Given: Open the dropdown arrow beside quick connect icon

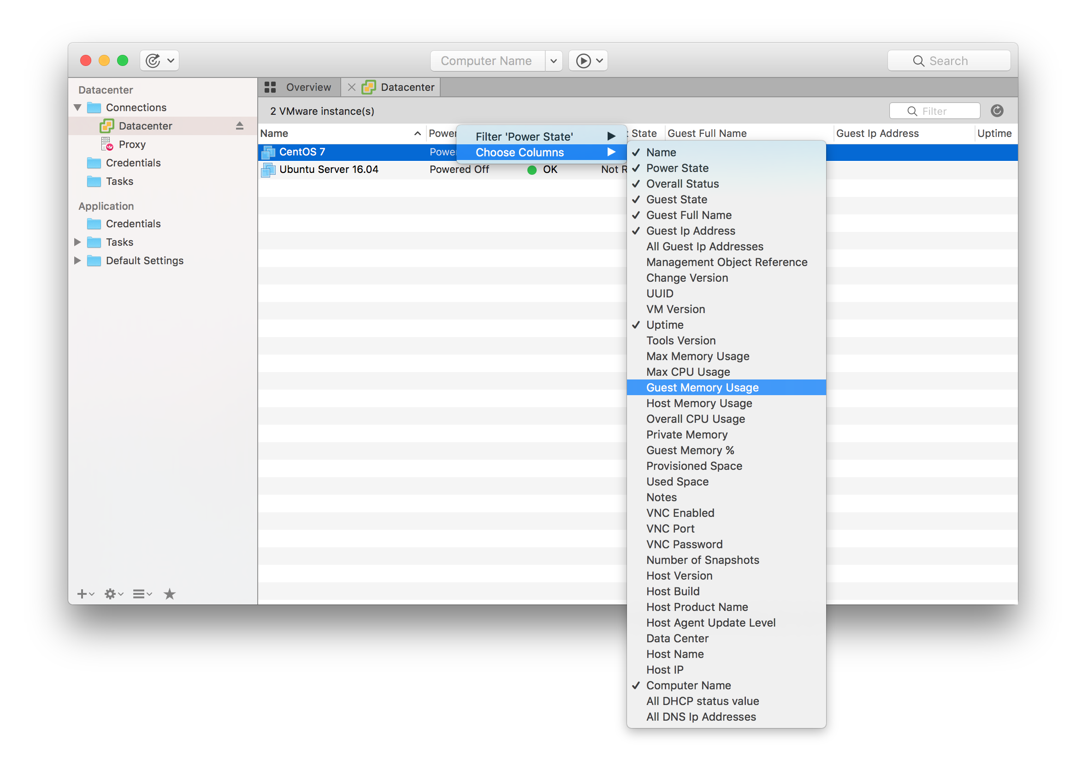Looking at the screenshot, I should [170, 60].
